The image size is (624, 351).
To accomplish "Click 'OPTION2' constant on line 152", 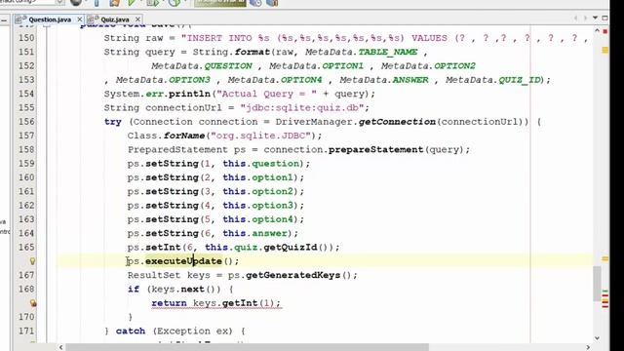I will point(455,66).
